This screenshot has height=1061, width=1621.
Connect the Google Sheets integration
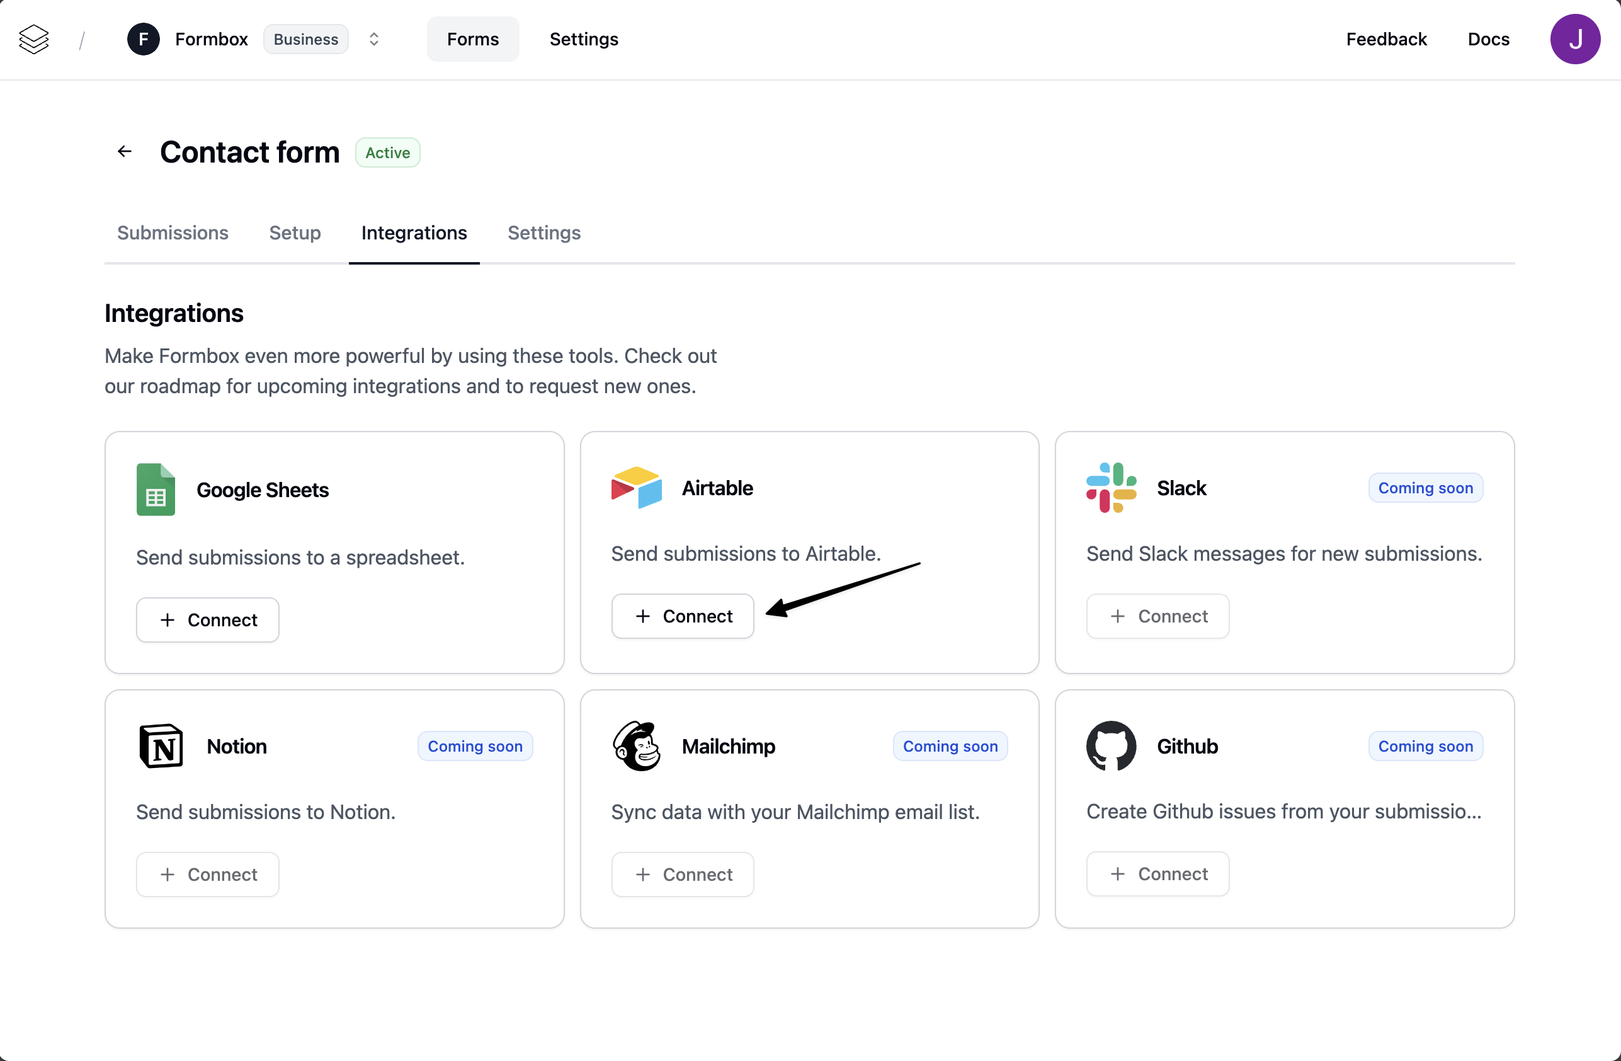[x=208, y=620]
